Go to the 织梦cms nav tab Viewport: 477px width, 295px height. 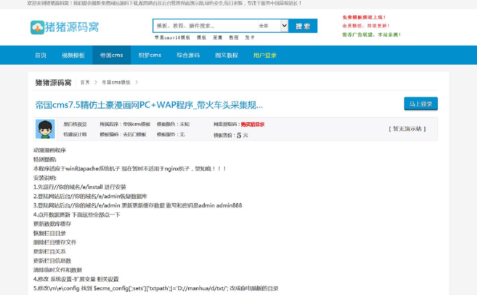(x=150, y=55)
